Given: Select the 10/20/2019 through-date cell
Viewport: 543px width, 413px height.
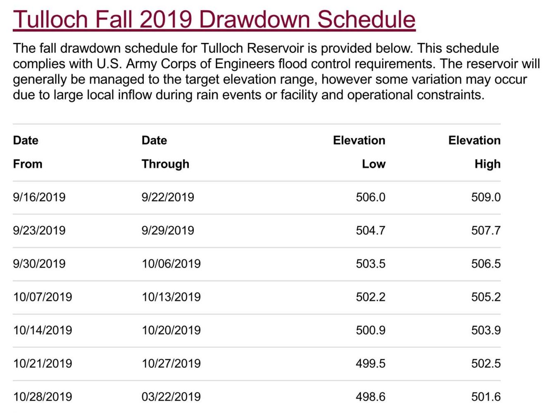Looking at the screenshot, I should (171, 330).
